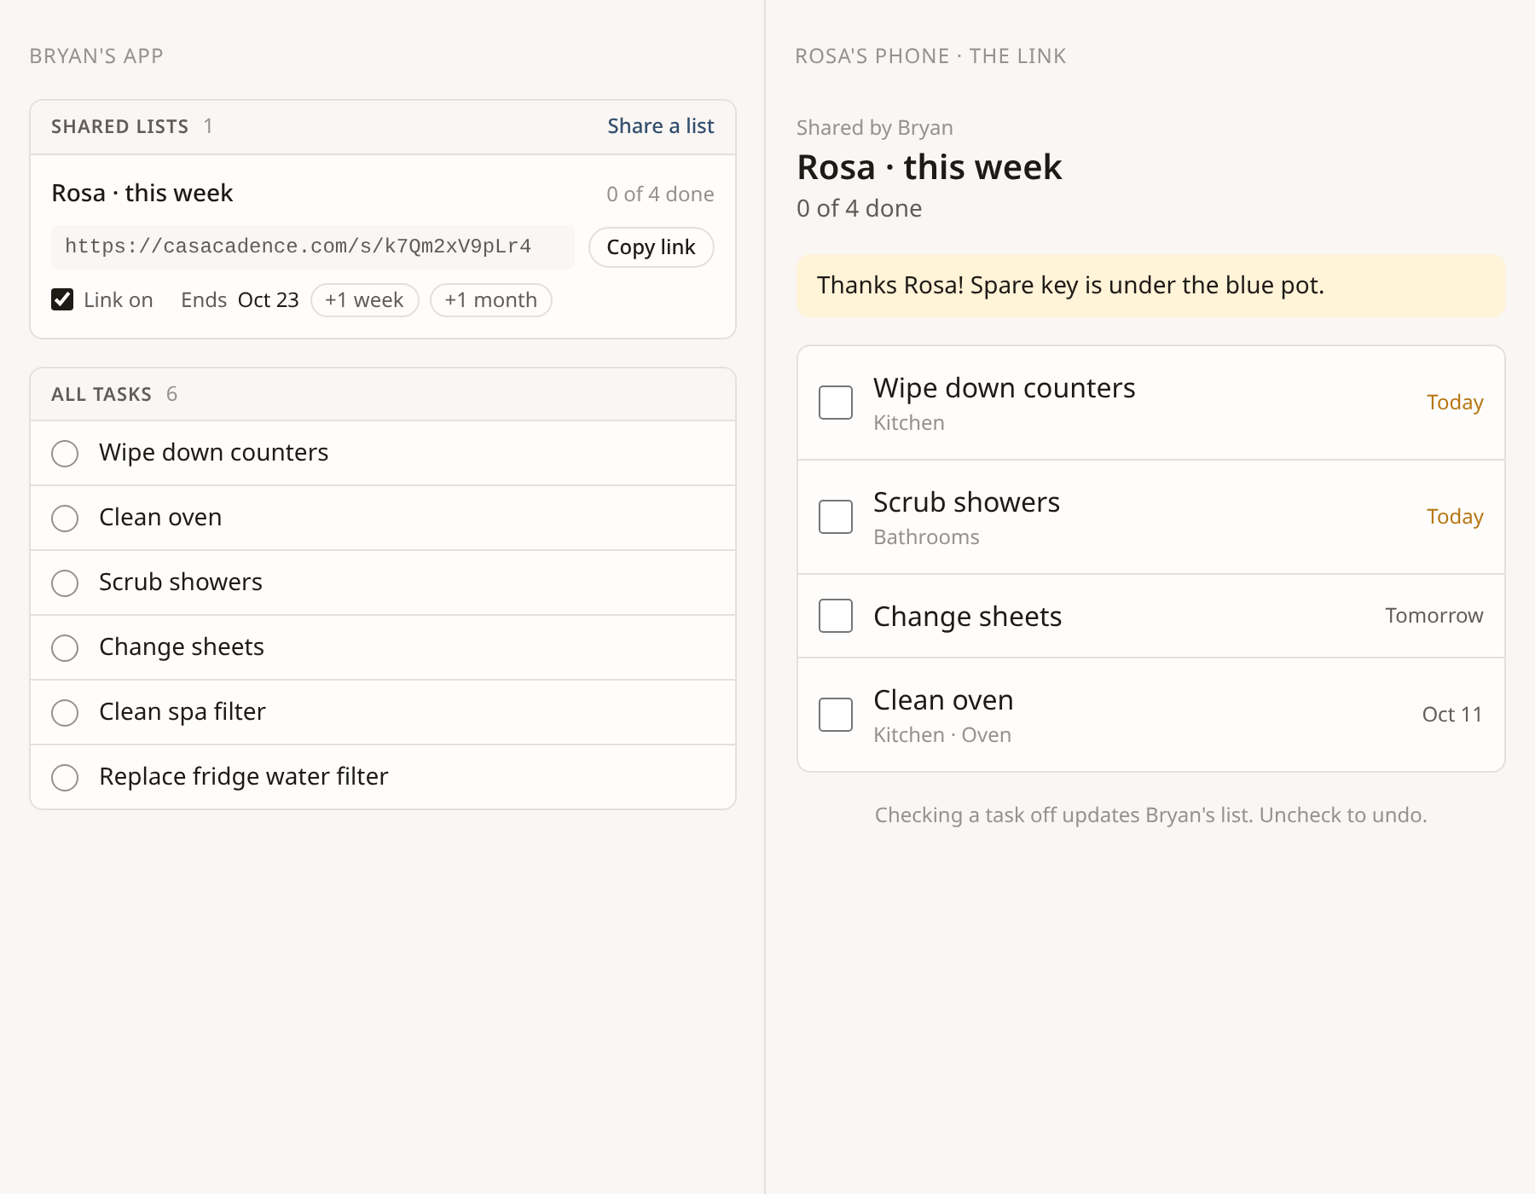Mark Replace fridge water filter as done
The image size is (1535, 1194).
point(65,777)
